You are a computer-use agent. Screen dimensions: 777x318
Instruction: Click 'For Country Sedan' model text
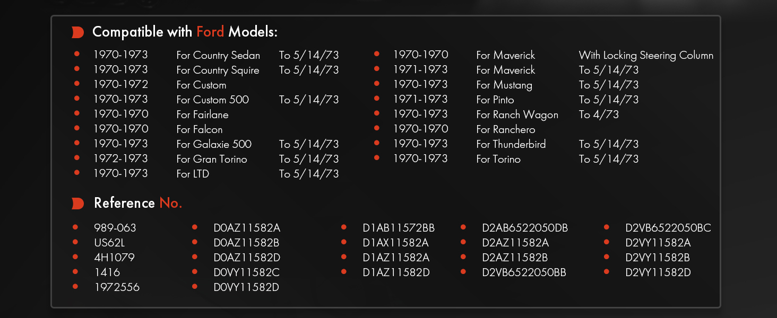coord(218,55)
